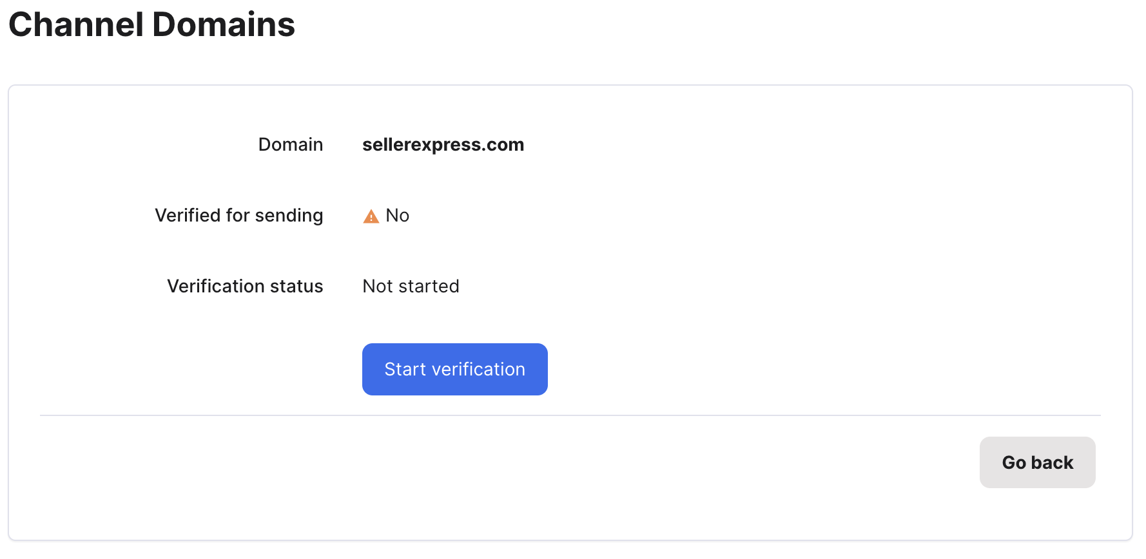This screenshot has width=1146, height=559.
Task: Begin domain verification for sellerexpress.com
Action: (454, 369)
